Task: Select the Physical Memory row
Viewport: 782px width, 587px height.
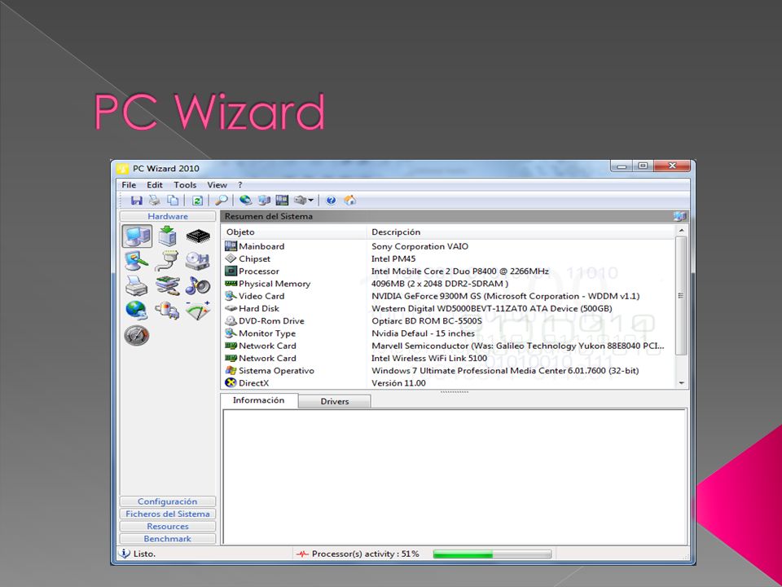Action: pos(448,284)
